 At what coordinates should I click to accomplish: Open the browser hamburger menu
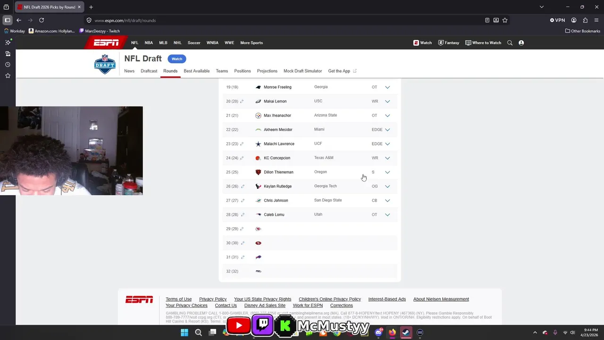[x=596, y=20]
